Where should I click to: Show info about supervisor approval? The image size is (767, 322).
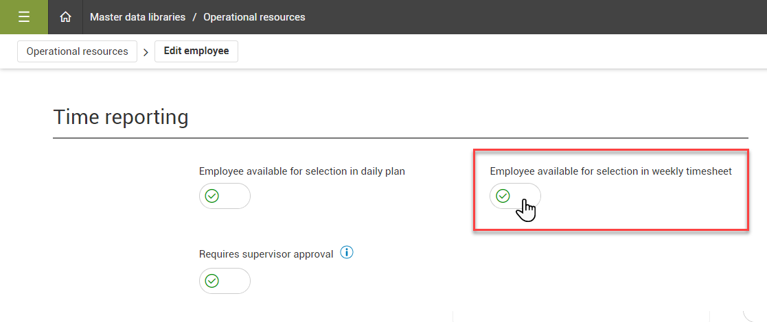point(347,253)
